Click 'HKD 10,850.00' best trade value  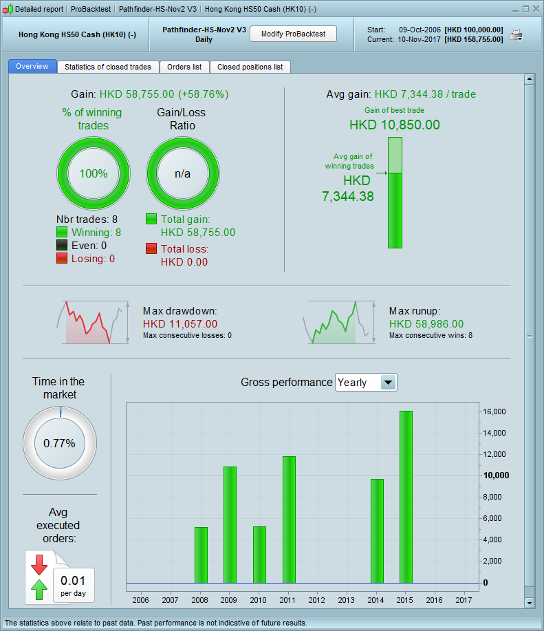tap(395, 125)
